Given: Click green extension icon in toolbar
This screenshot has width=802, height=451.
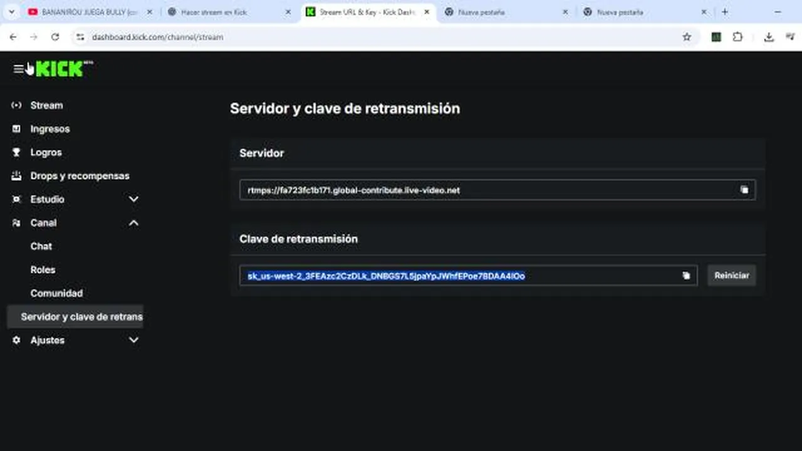Looking at the screenshot, I should [x=716, y=37].
